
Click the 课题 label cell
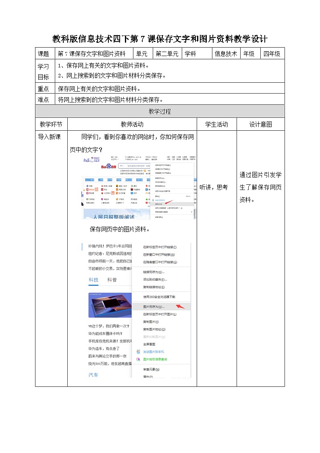click(45, 53)
